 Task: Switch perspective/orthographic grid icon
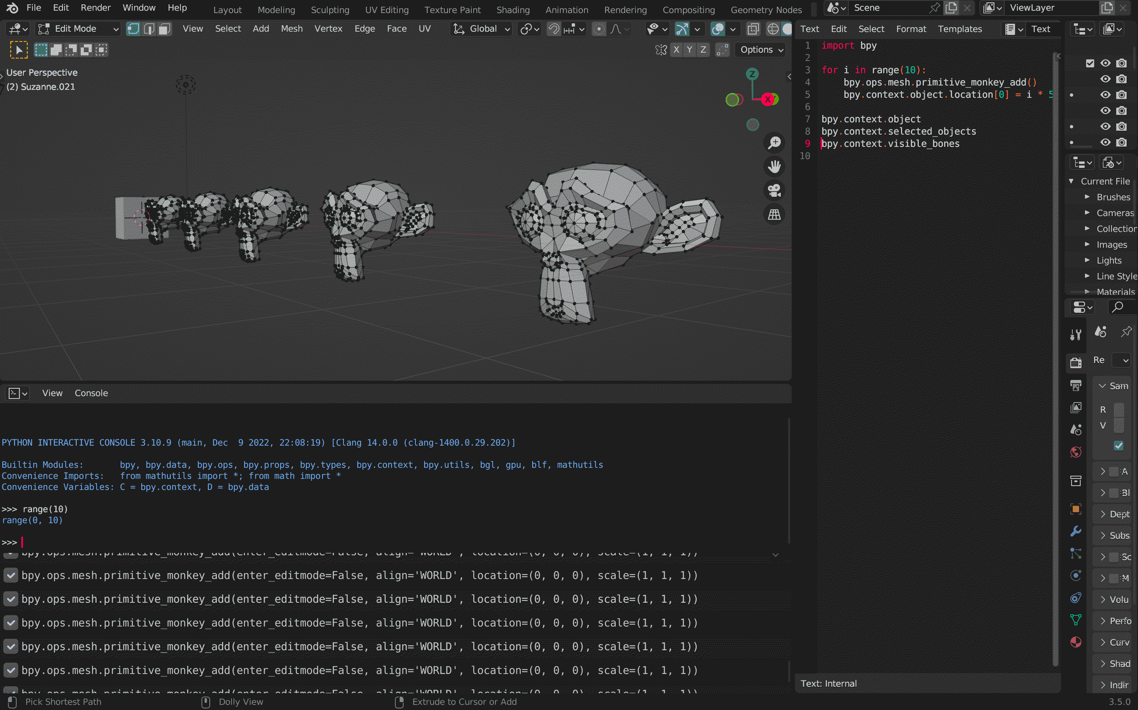pos(774,215)
